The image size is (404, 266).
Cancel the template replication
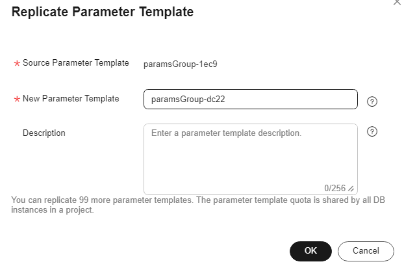[x=366, y=251]
